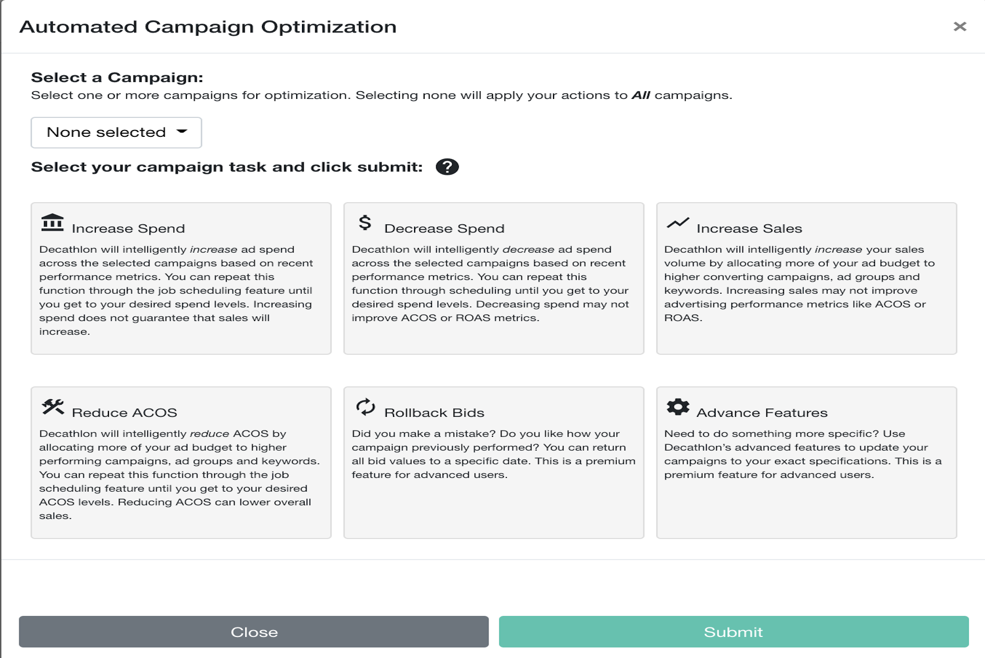Click the tools icon beside Reduce ACOS
This screenshot has width=985, height=658.
coord(53,407)
